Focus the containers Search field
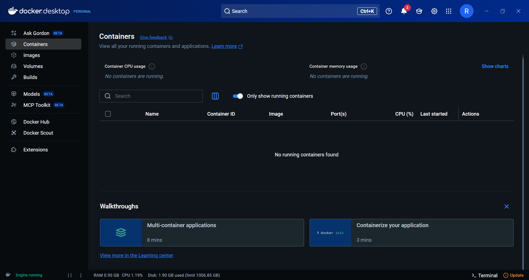The image size is (529, 280). (151, 96)
